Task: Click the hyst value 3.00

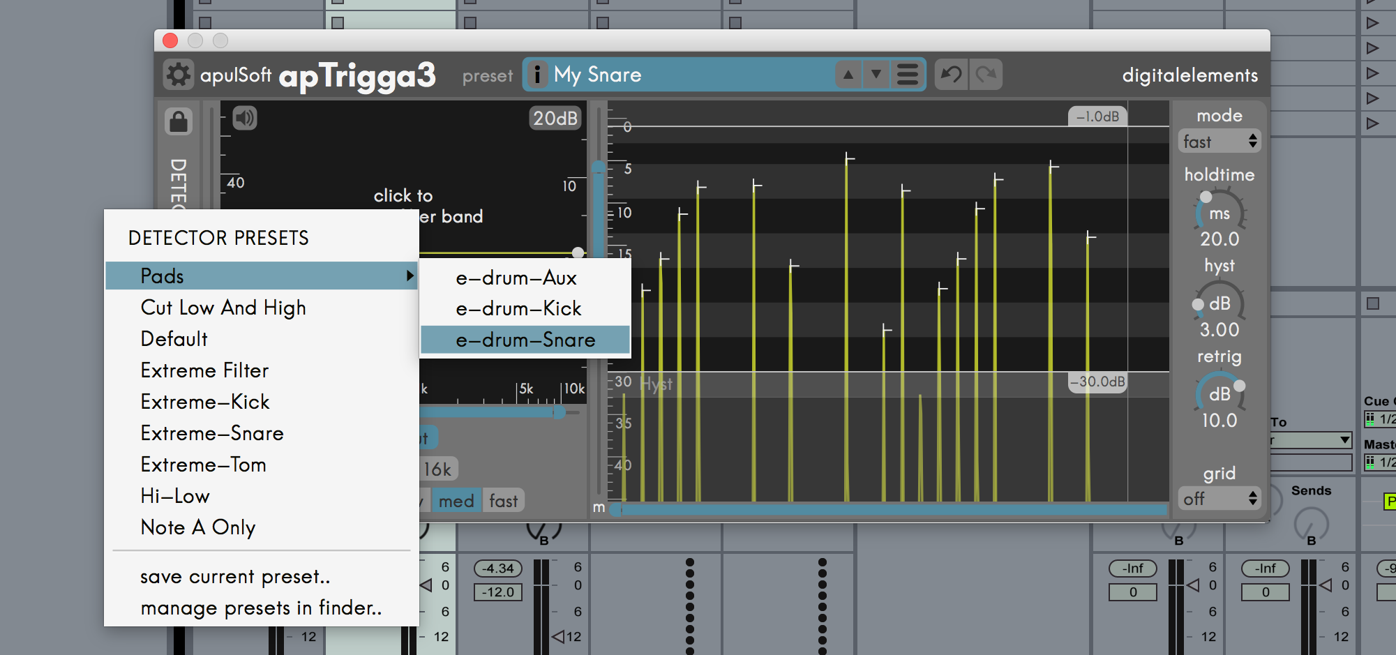Action: pos(1219,330)
